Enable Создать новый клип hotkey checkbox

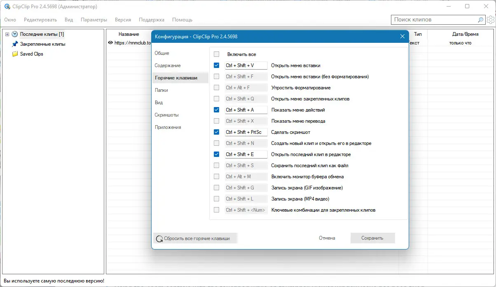[x=217, y=143]
